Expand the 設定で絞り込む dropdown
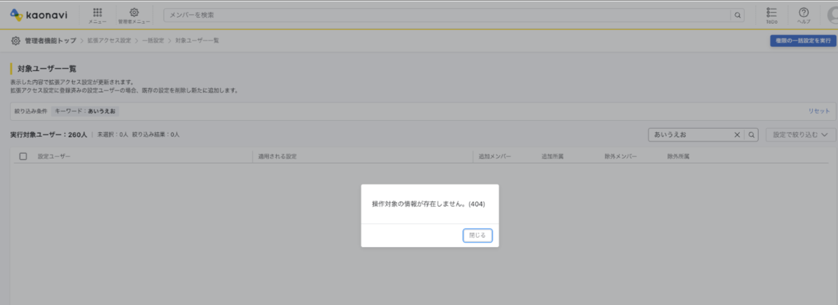 coord(800,135)
